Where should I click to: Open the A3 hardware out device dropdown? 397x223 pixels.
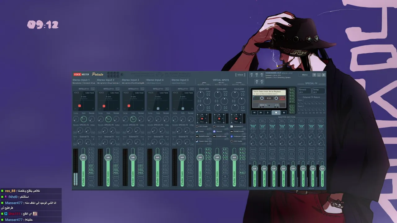261,75
